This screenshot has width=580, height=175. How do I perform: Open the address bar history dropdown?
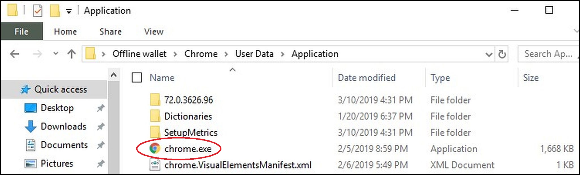point(488,54)
